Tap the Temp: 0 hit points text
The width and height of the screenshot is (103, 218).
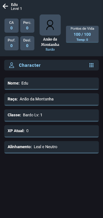tap(82, 40)
